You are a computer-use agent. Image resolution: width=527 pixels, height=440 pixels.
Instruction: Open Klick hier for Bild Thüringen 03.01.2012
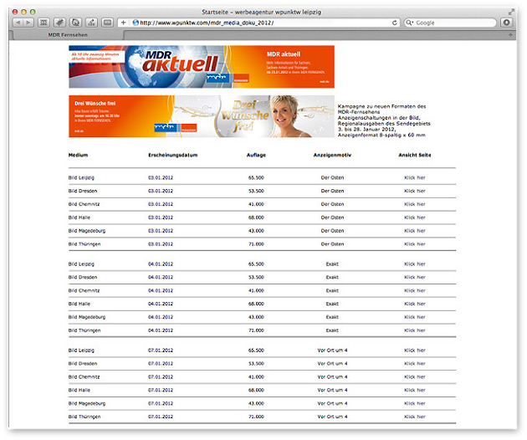pyautogui.click(x=414, y=244)
